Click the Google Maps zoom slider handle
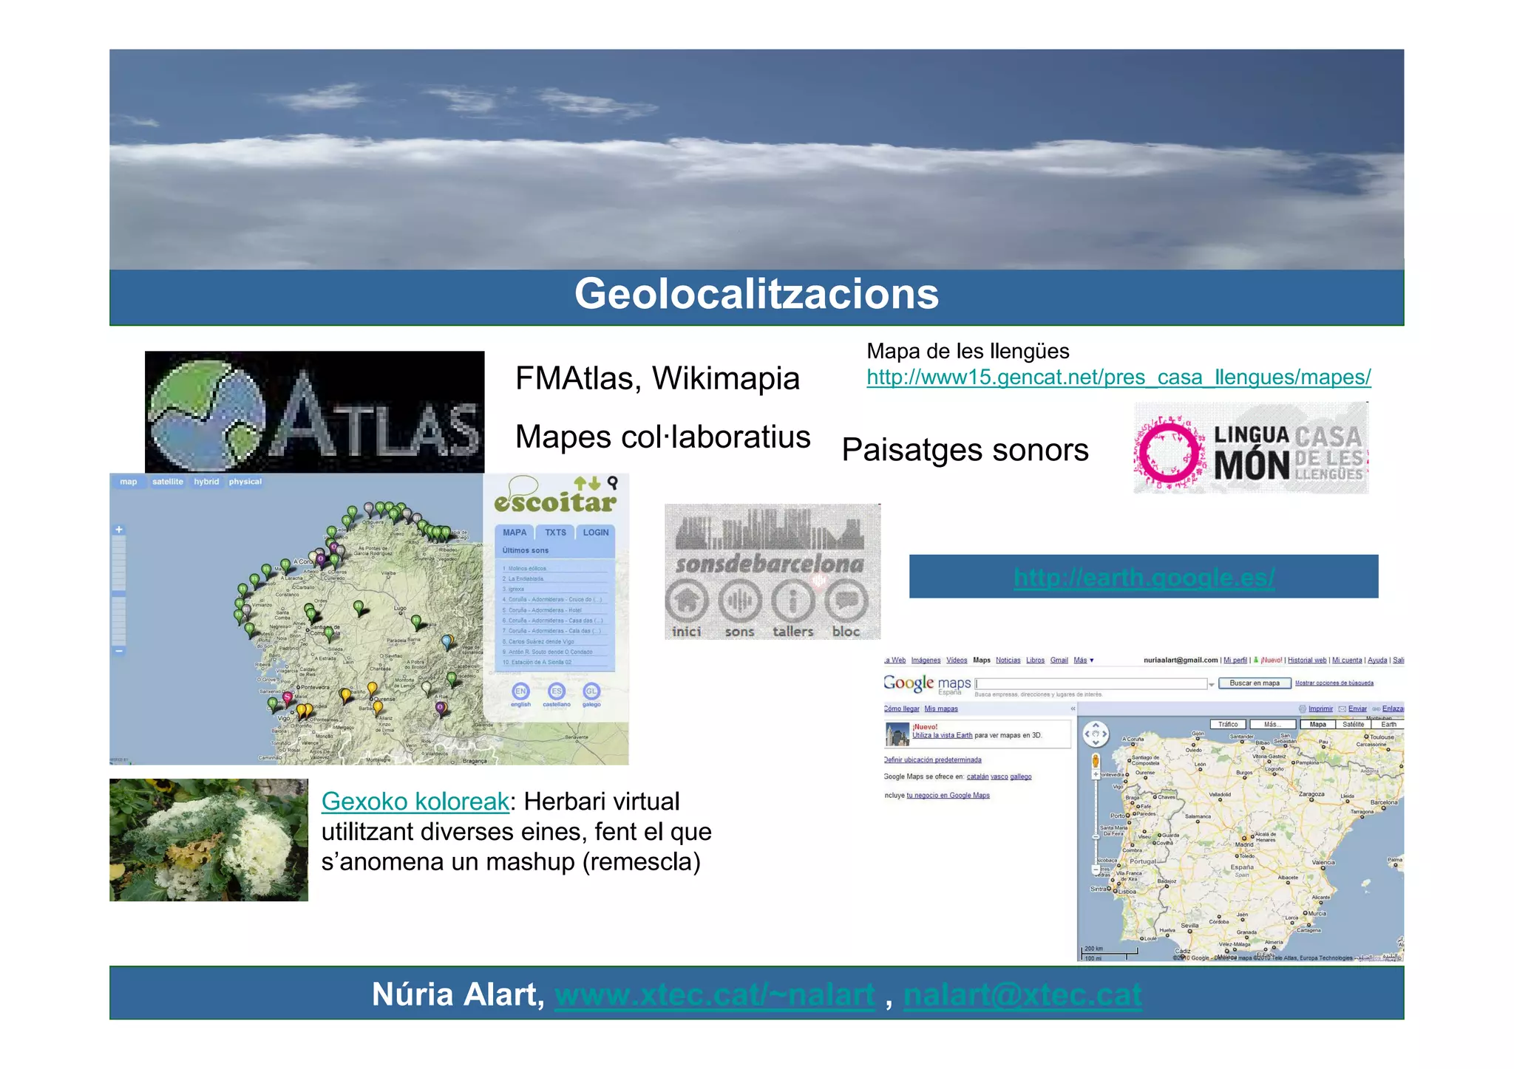 (x=1096, y=837)
